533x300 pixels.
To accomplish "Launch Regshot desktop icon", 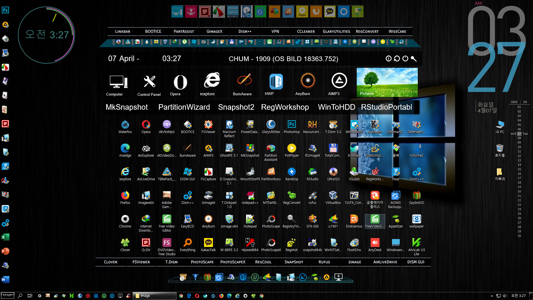I will pyautogui.click(x=292, y=245).
